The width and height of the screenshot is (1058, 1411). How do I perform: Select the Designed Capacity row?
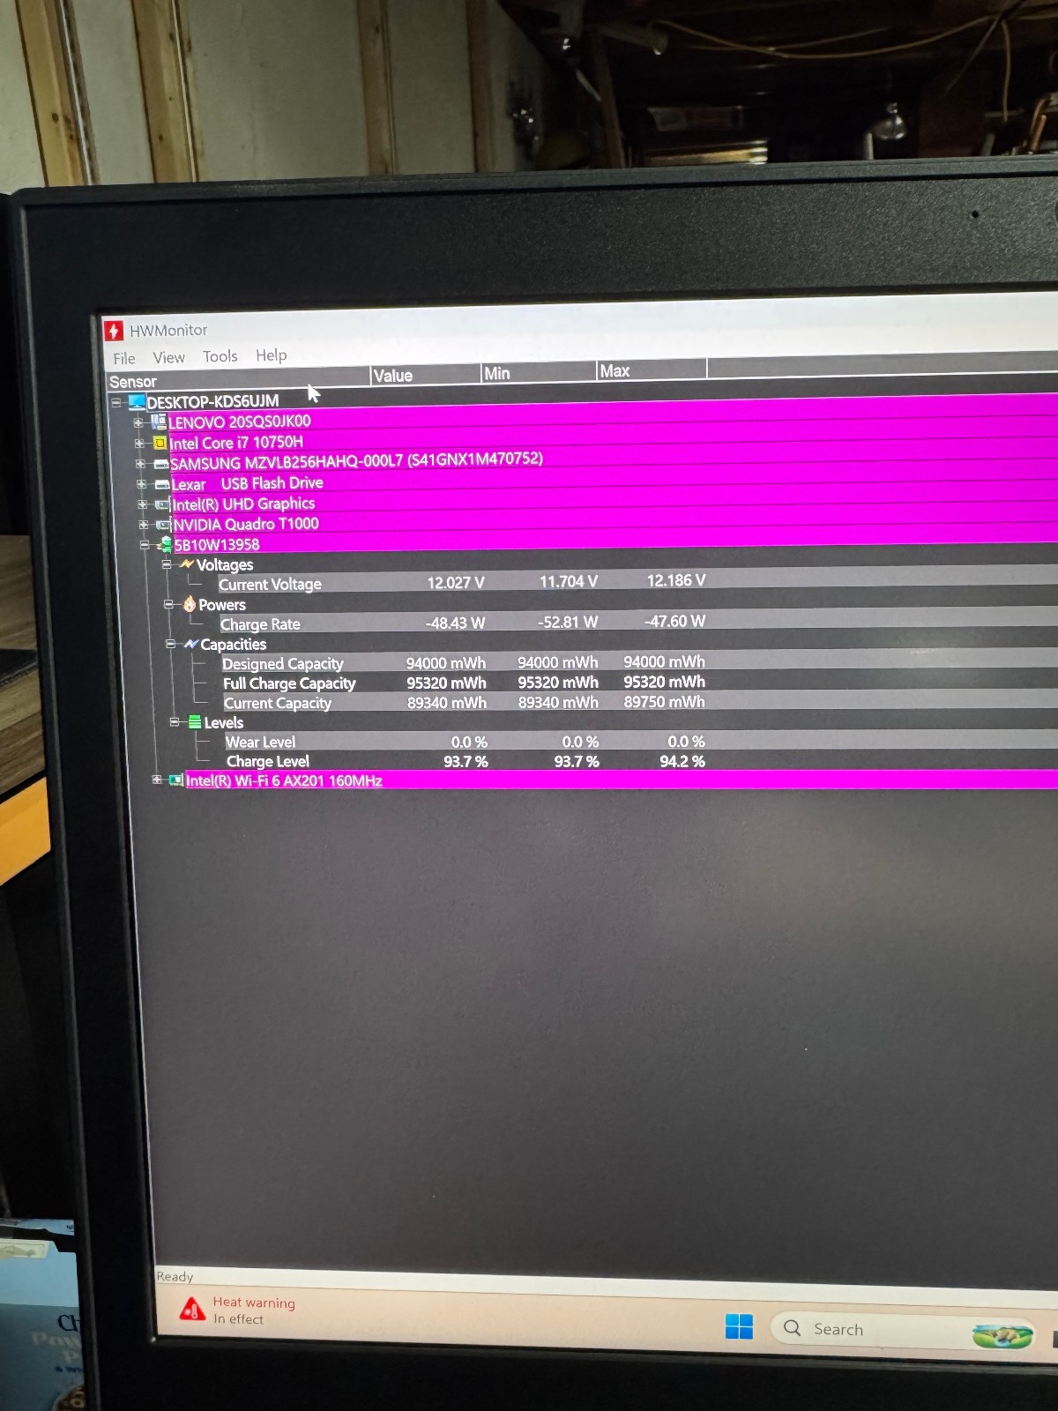[x=639, y=661]
